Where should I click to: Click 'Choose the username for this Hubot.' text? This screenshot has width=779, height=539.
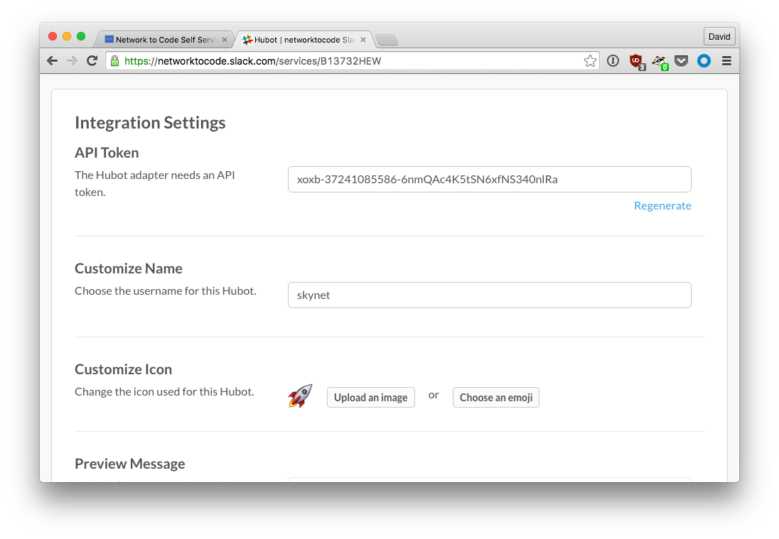click(x=166, y=291)
